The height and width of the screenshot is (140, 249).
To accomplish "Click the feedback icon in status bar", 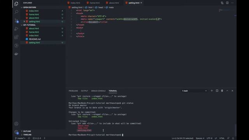I will coord(228,138).
